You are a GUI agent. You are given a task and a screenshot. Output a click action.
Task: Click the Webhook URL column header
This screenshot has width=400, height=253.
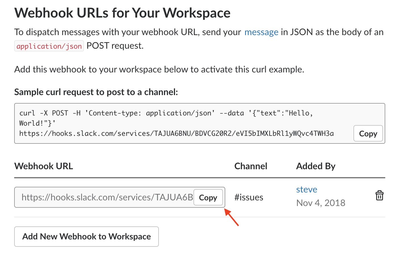44,166
